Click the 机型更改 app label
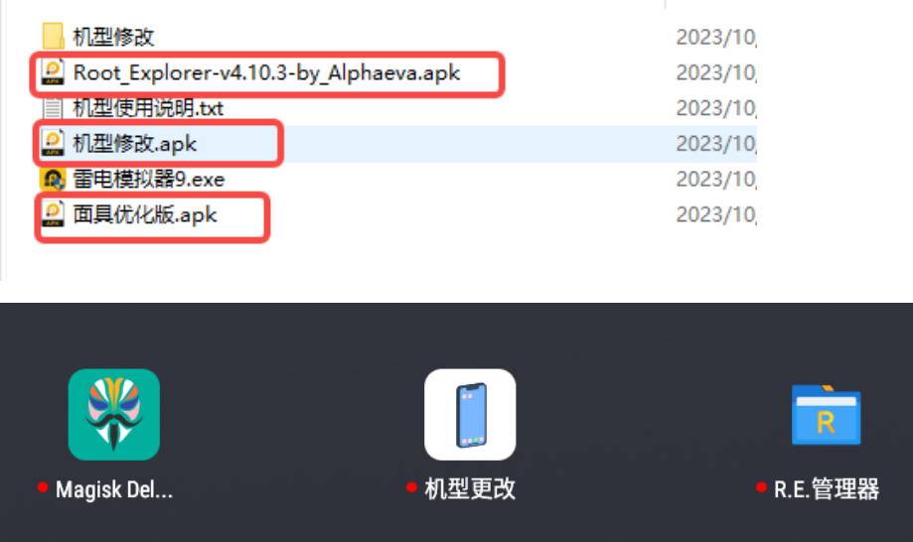913x542 pixels. [x=470, y=489]
